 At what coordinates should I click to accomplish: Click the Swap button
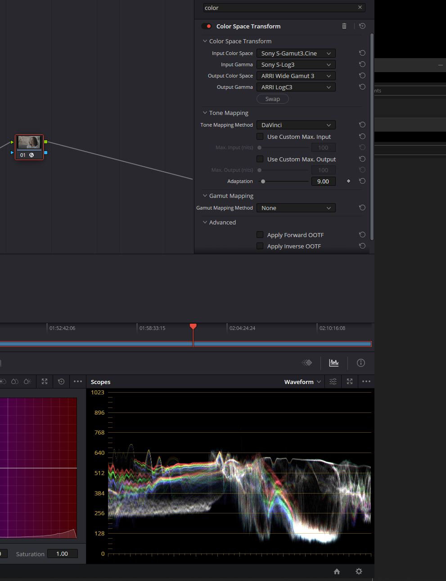click(273, 99)
